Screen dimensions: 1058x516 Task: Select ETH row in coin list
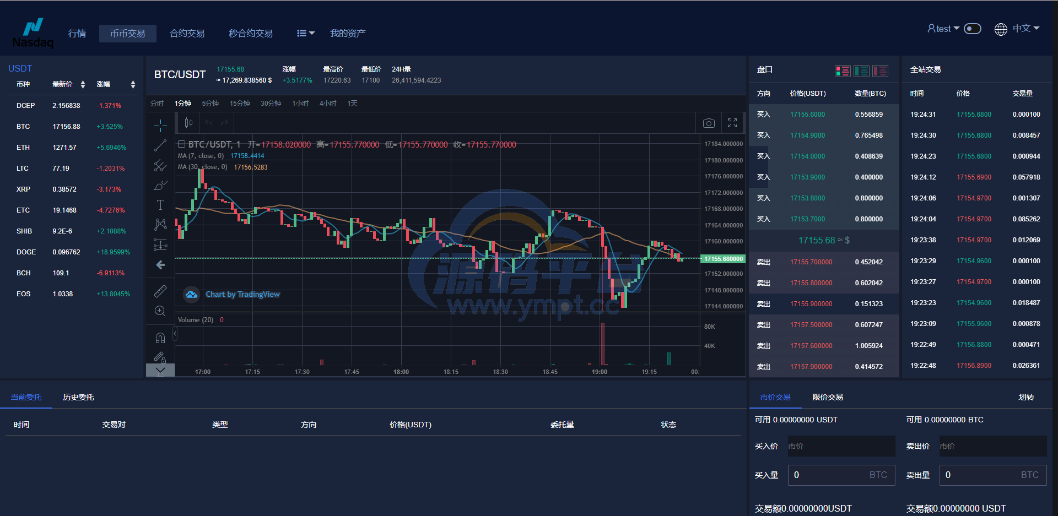(72, 148)
